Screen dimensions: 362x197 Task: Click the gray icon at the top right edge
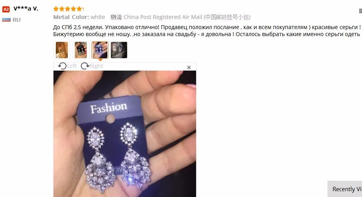(x=360, y=11)
